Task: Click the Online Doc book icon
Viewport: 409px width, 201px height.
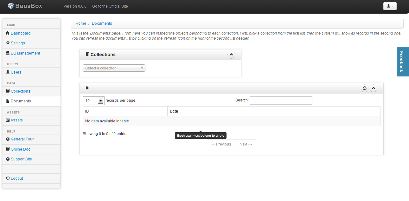Action: tap(8, 149)
